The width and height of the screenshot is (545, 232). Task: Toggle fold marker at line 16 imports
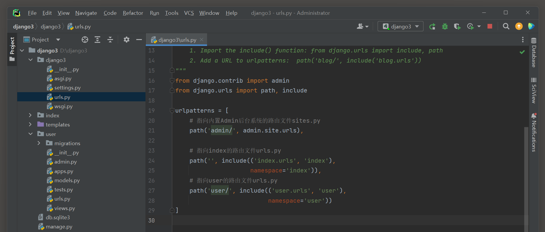click(x=172, y=81)
